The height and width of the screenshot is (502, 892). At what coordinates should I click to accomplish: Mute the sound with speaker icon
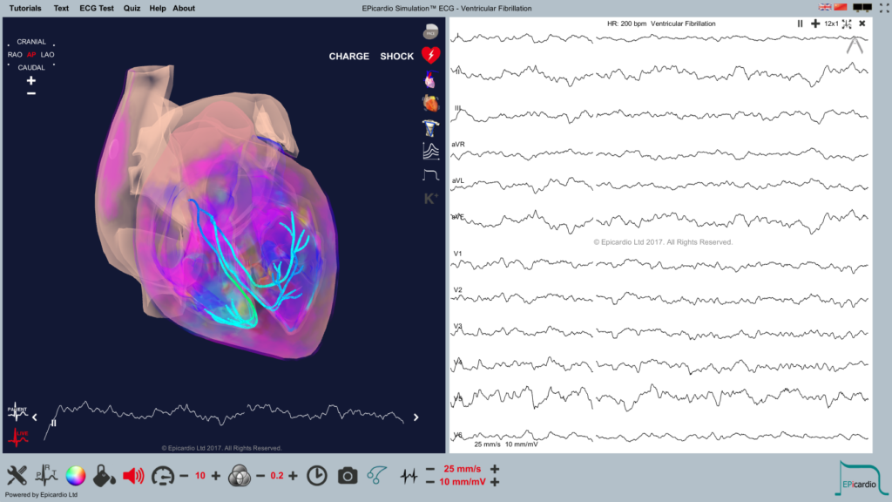coord(135,477)
